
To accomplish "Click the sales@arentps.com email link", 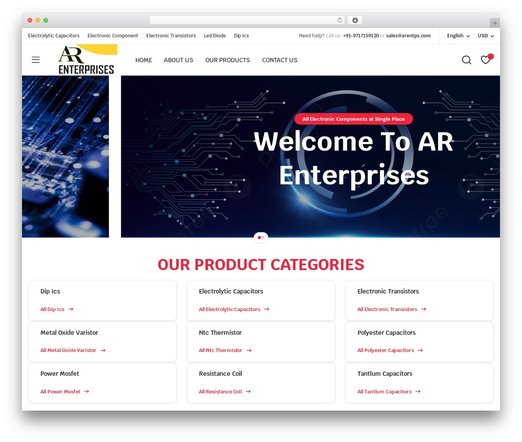I will coord(408,36).
